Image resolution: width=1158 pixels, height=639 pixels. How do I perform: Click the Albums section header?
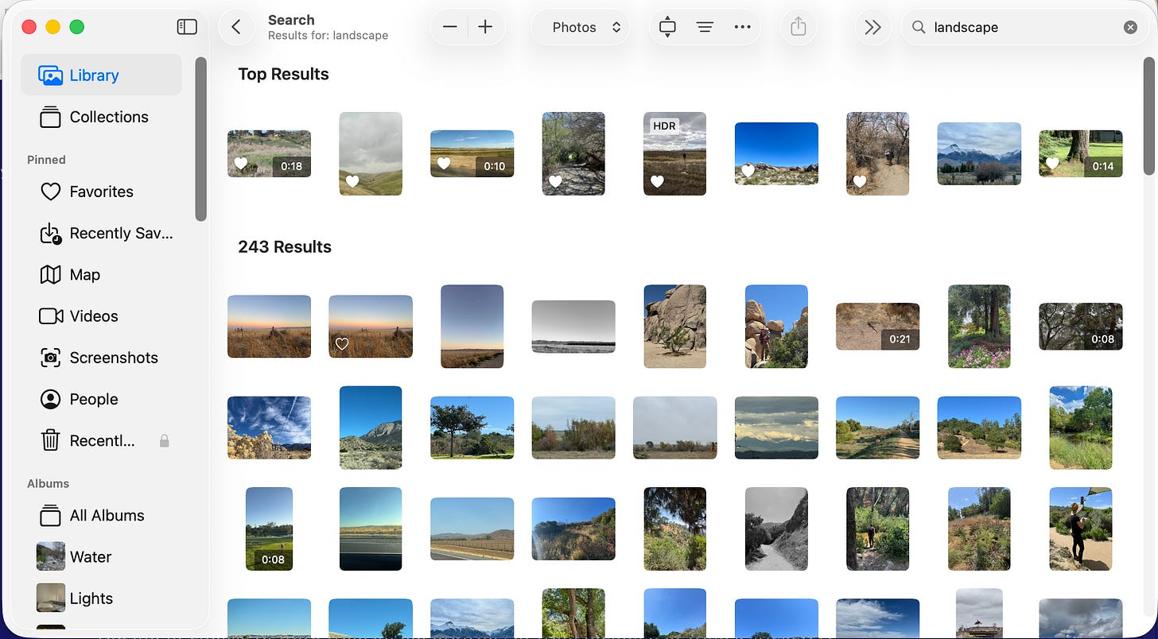[48, 483]
